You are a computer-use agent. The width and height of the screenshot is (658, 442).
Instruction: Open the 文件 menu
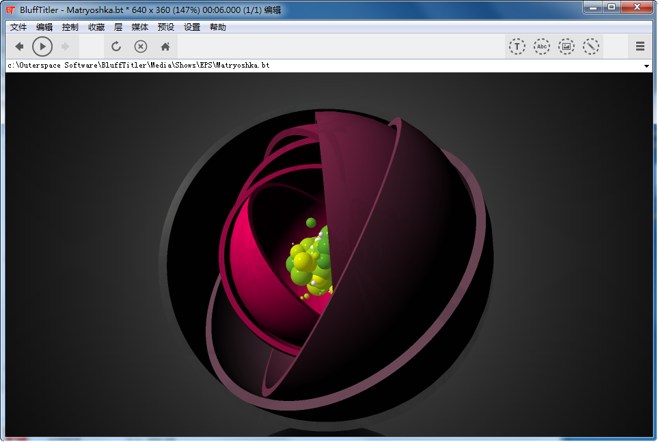(x=18, y=27)
